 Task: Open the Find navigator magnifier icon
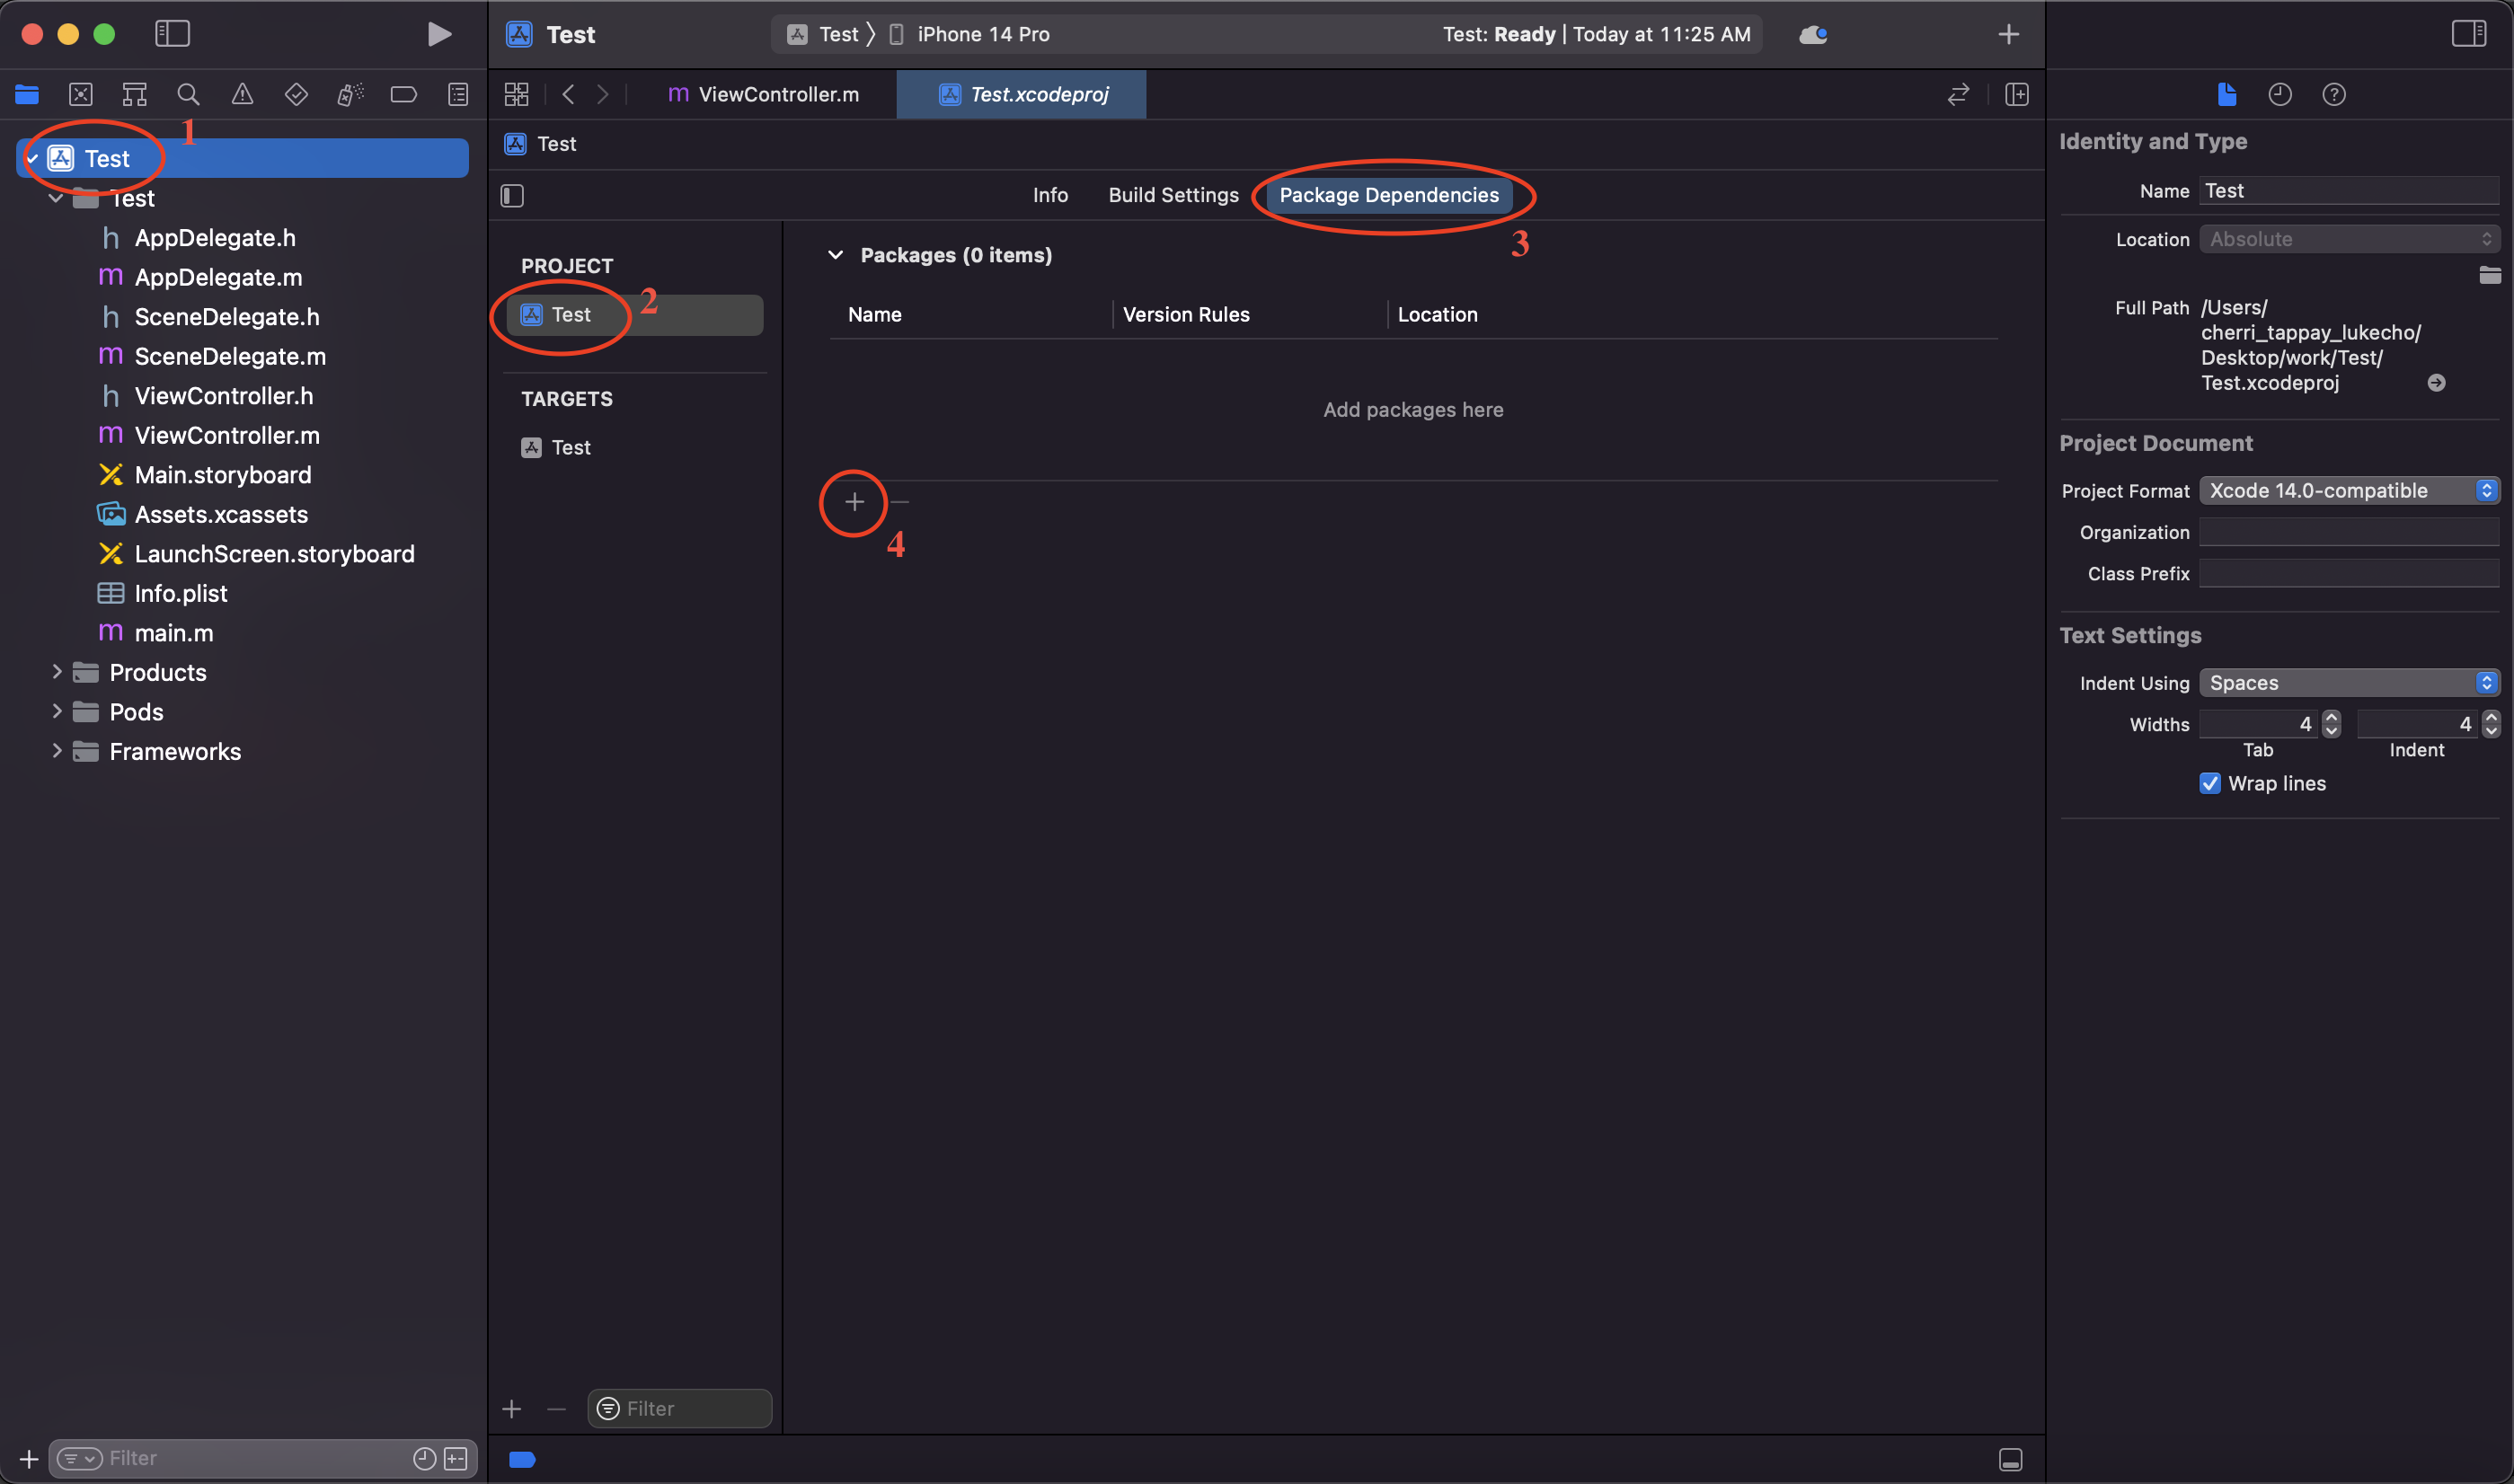[188, 94]
